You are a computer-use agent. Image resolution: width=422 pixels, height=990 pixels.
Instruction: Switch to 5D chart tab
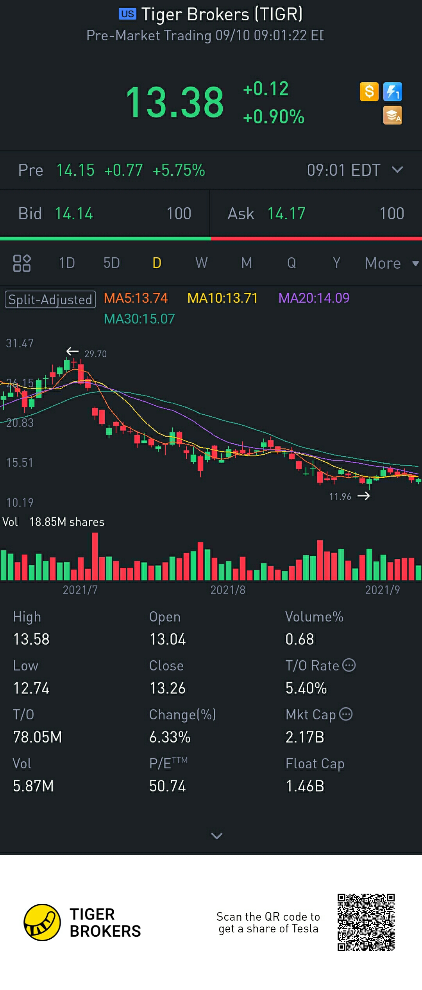[112, 263]
